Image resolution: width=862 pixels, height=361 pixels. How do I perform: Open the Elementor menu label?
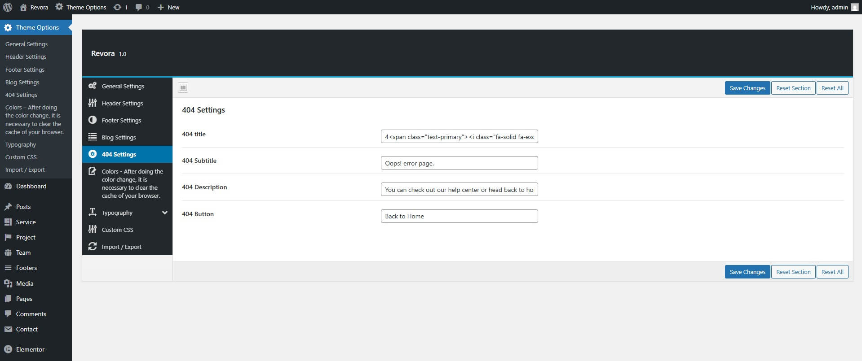(x=31, y=349)
